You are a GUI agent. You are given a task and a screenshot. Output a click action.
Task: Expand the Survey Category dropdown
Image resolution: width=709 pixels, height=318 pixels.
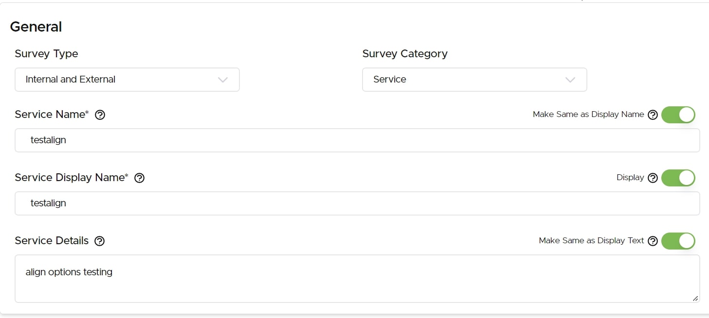pyautogui.click(x=474, y=80)
